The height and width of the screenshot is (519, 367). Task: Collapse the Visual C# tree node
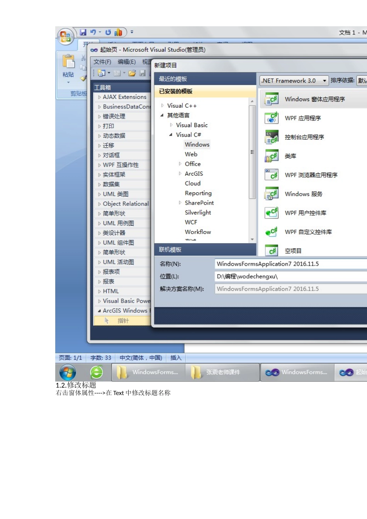pos(171,135)
